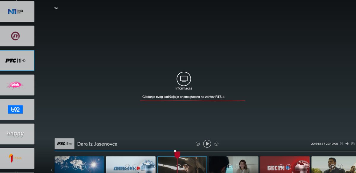
Task: Click the RTS 1 HD logo beside program title
Action: [x=64, y=144]
